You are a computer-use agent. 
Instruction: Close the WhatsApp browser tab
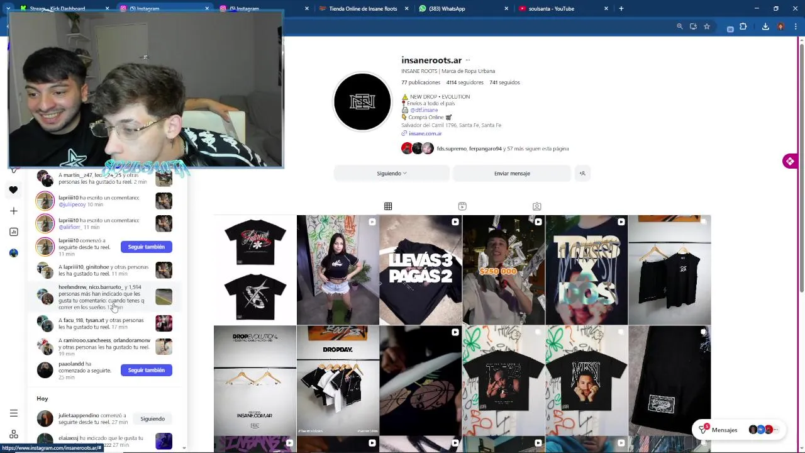pyautogui.click(x=506, y=9)
